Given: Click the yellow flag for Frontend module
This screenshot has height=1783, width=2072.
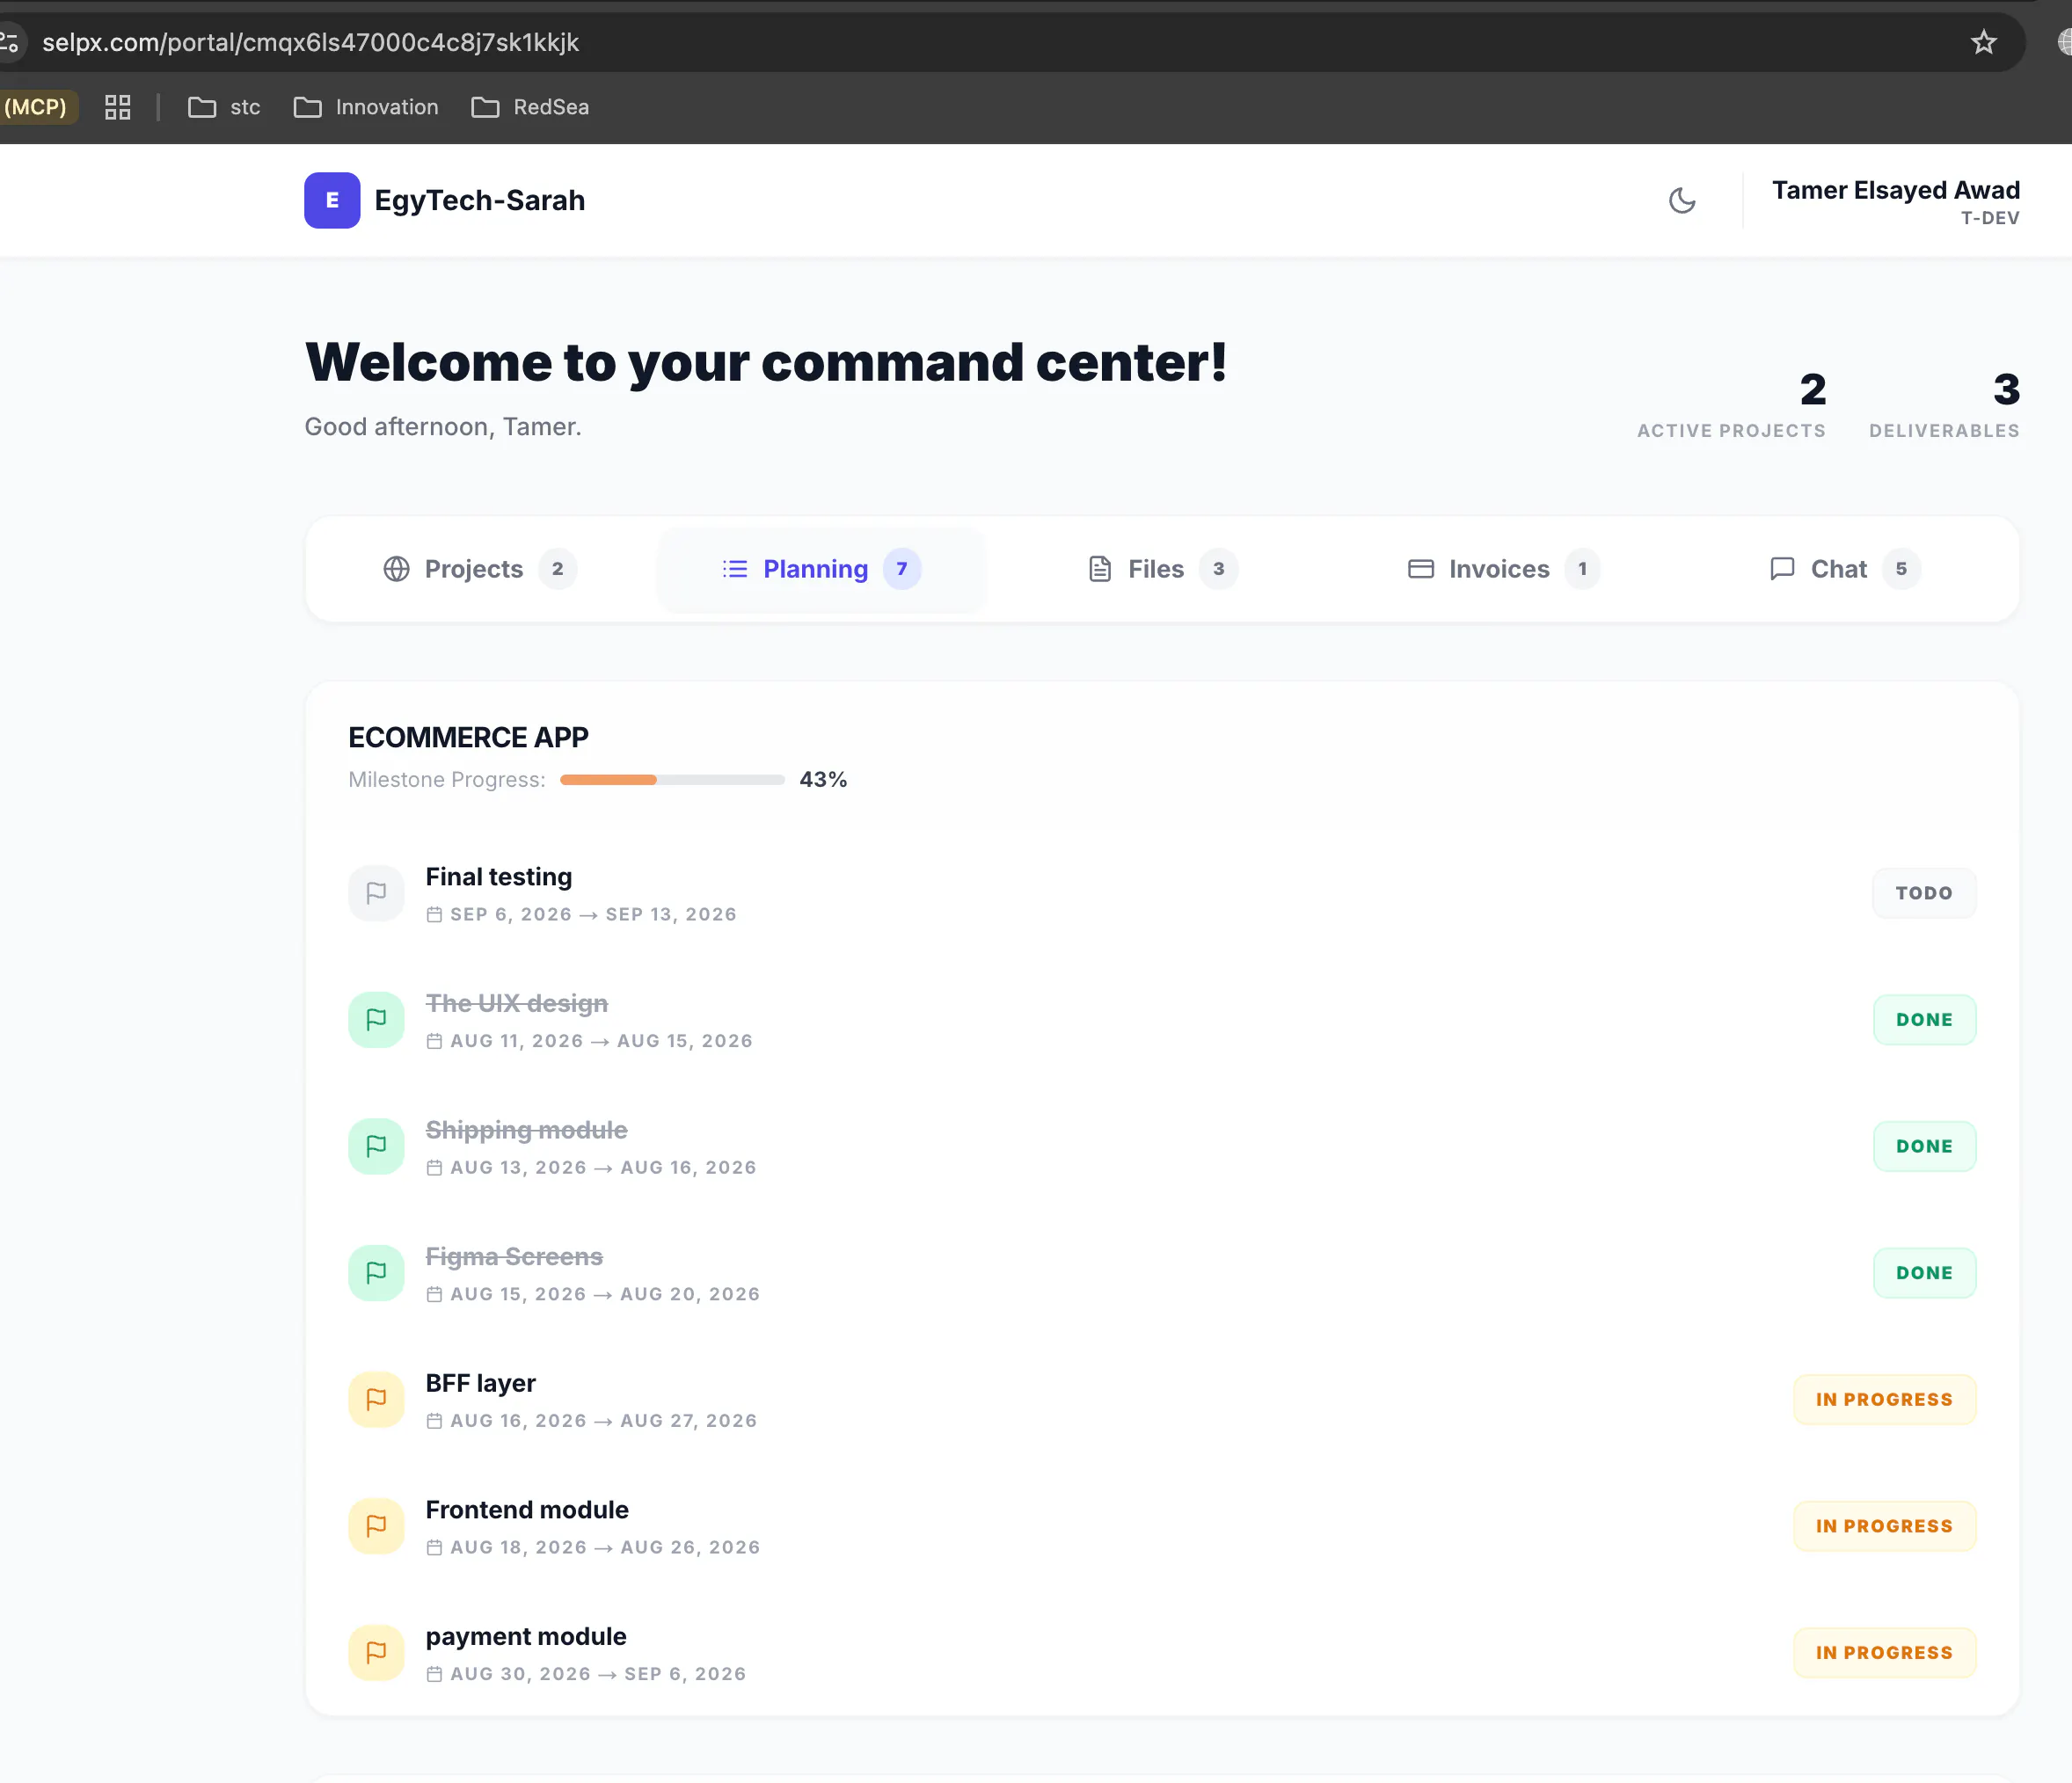Looking at the screenshot, I should 376,1526.
